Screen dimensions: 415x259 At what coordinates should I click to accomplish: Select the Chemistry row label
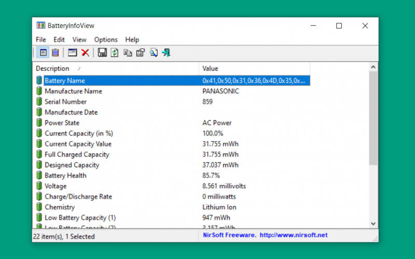coord(60,207)
